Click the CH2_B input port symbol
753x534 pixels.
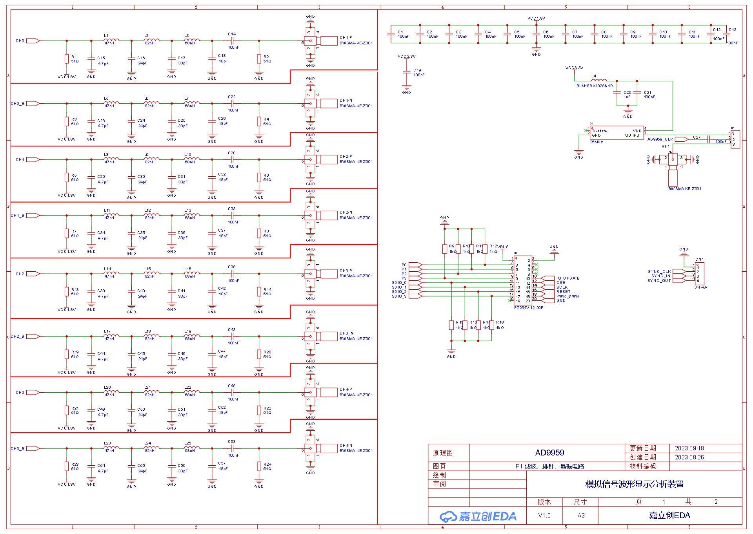click(x=33, y=336)
